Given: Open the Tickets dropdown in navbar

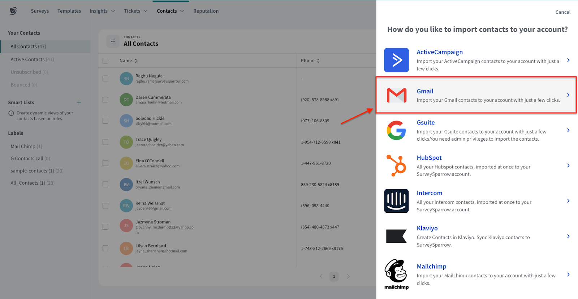Looking at the screenshot, I should coord(136,11).
